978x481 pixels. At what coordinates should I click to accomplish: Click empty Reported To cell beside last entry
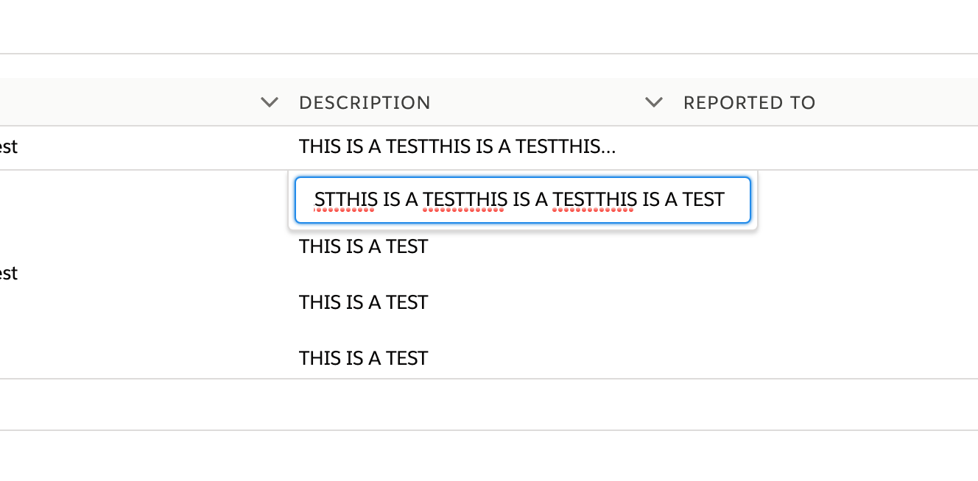pyautogui.click(x=810, y=358)
